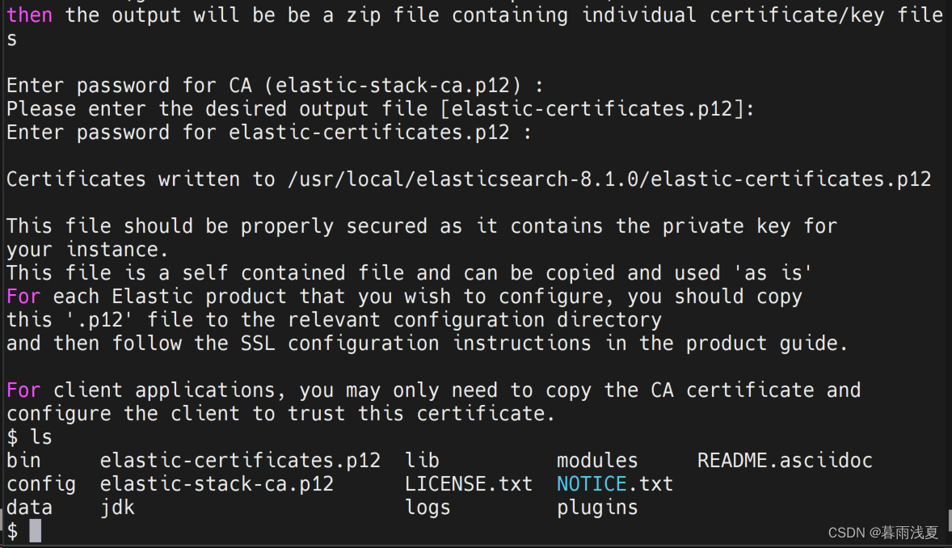
Task: Click 'configure the client to trust' line
Action: coord(280,414)
